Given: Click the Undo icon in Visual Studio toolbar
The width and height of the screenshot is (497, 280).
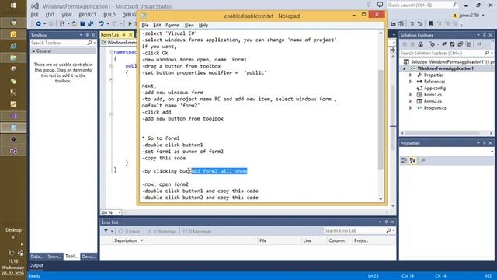Looking at the screenshot, I should tap(102, 24).
